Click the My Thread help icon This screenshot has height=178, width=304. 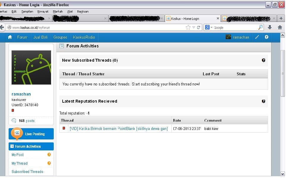click(49, 163)
